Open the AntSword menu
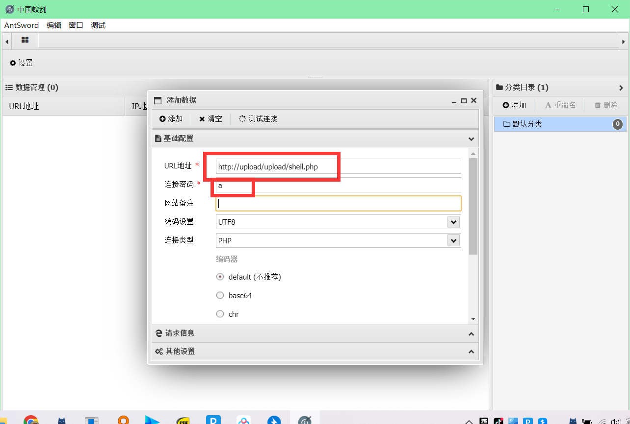This screenshot has height=424, width=630. [21, 25]
